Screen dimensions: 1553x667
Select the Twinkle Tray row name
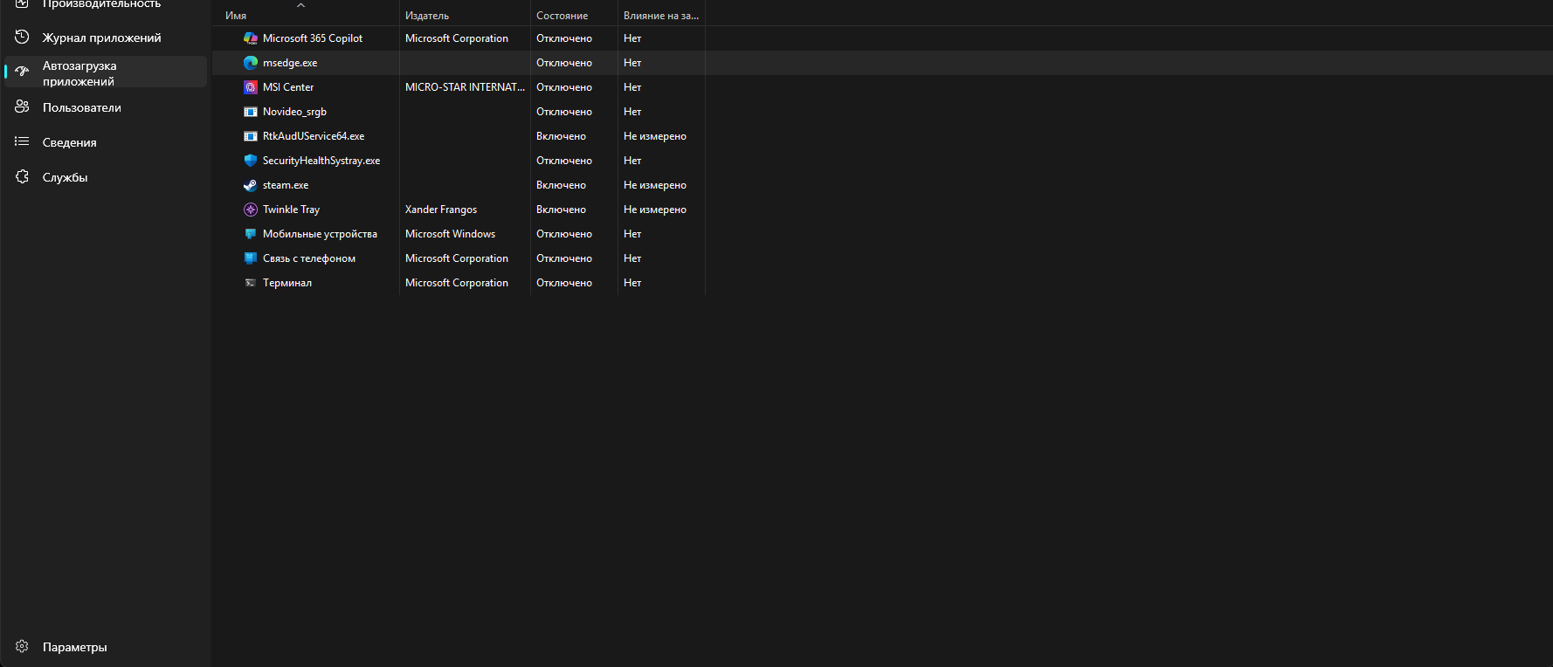(x=292, y=210)
